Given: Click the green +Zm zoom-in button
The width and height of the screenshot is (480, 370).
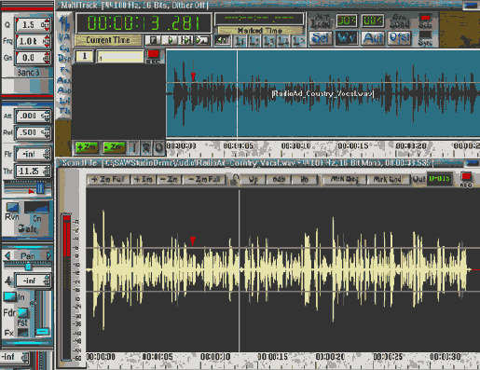Looking at the screenshot, I should point(87,147).
